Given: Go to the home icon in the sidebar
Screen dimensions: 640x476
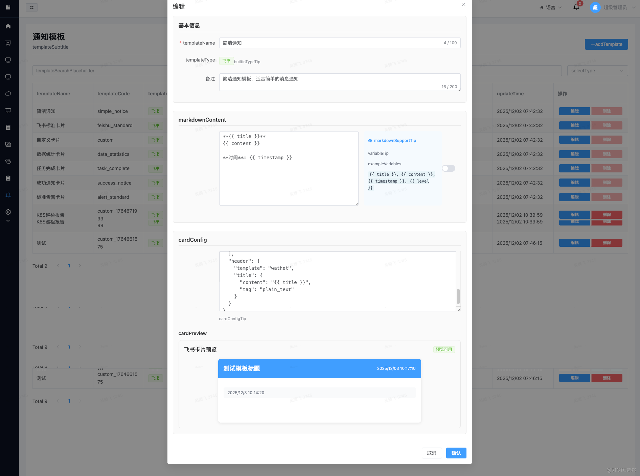Looking at the screenshot, I should point(8,26).
